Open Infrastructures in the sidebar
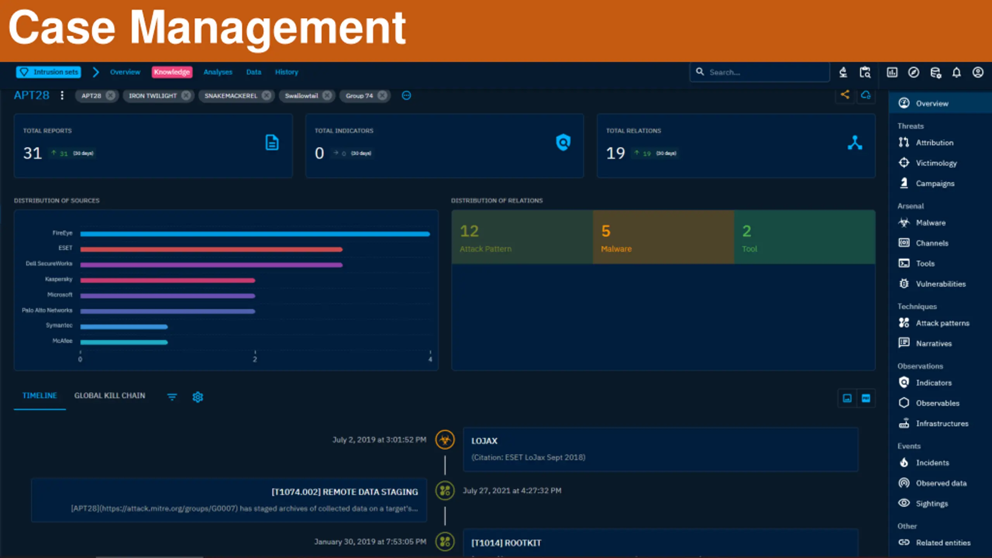992x558 pixels. click(x=940, y=424)
